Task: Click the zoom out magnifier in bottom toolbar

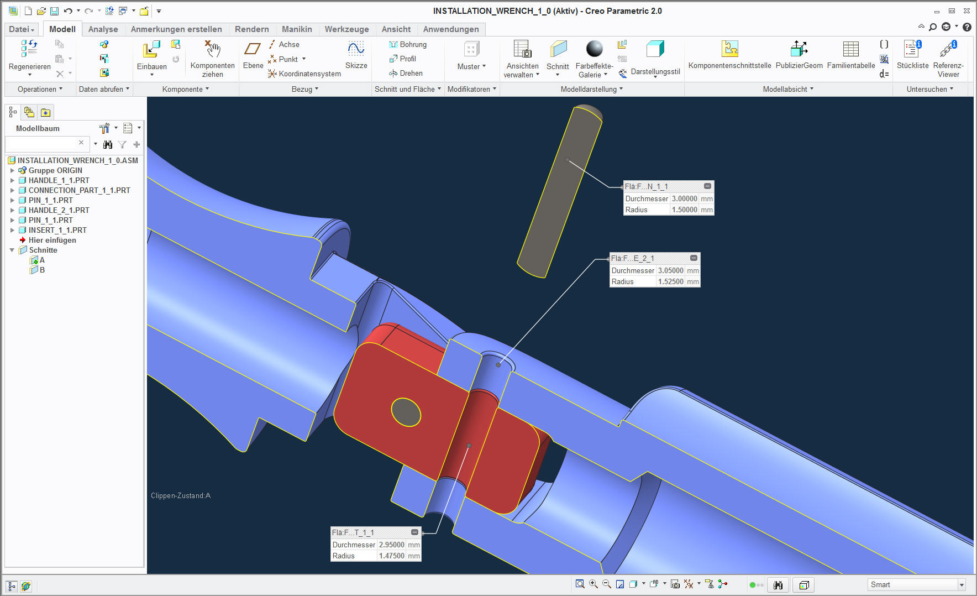Action: 607,584
